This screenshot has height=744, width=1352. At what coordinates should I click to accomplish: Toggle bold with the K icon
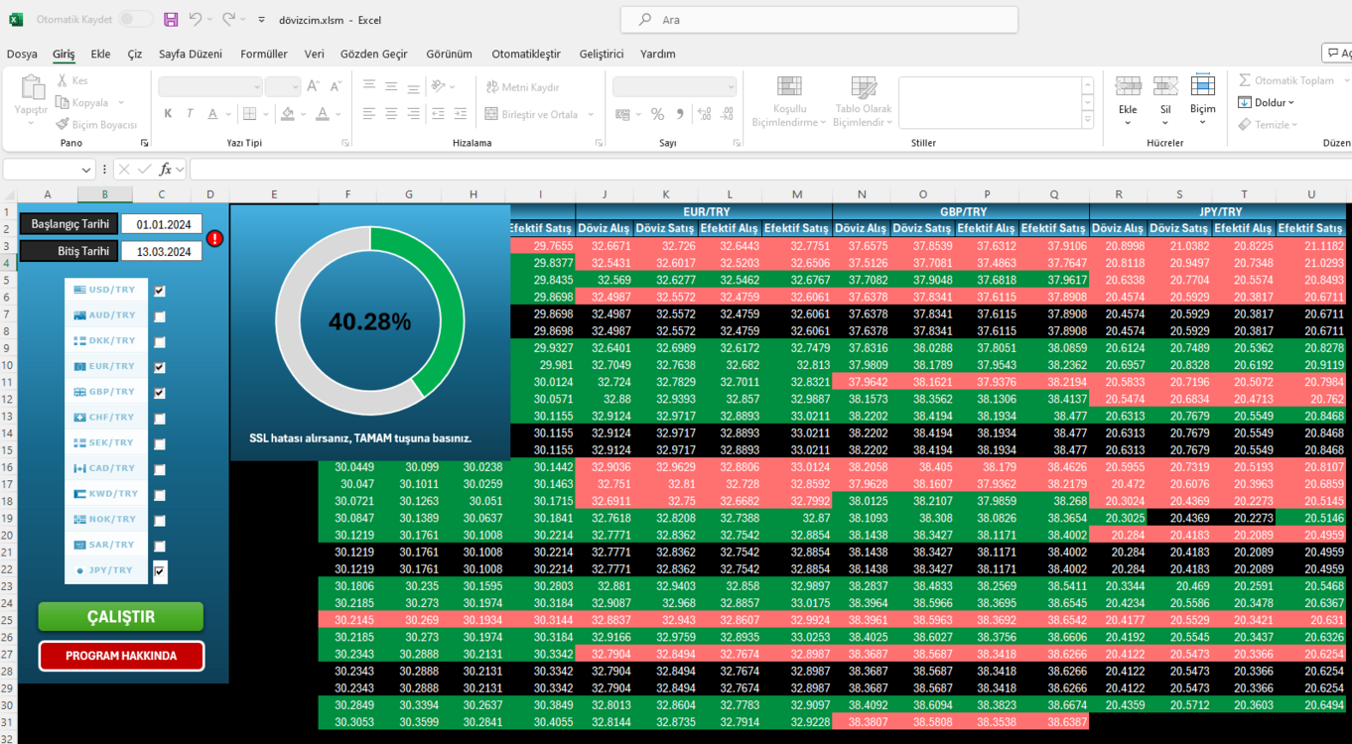click(169, 114)
